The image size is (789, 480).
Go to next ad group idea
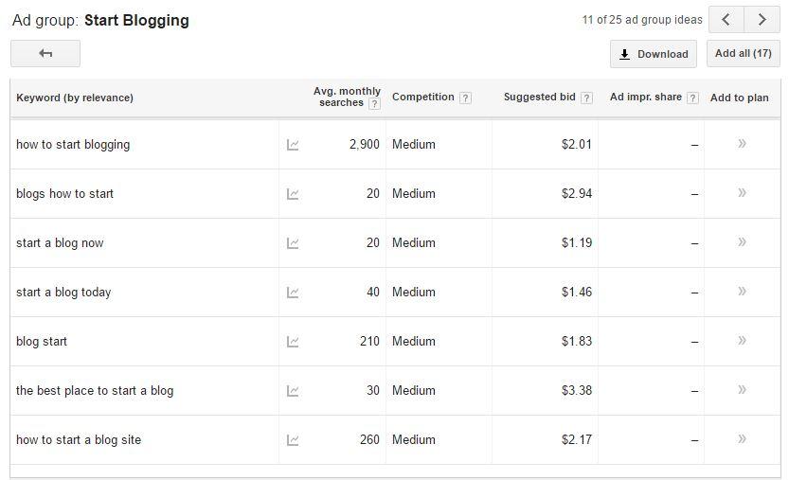[762, 20]
